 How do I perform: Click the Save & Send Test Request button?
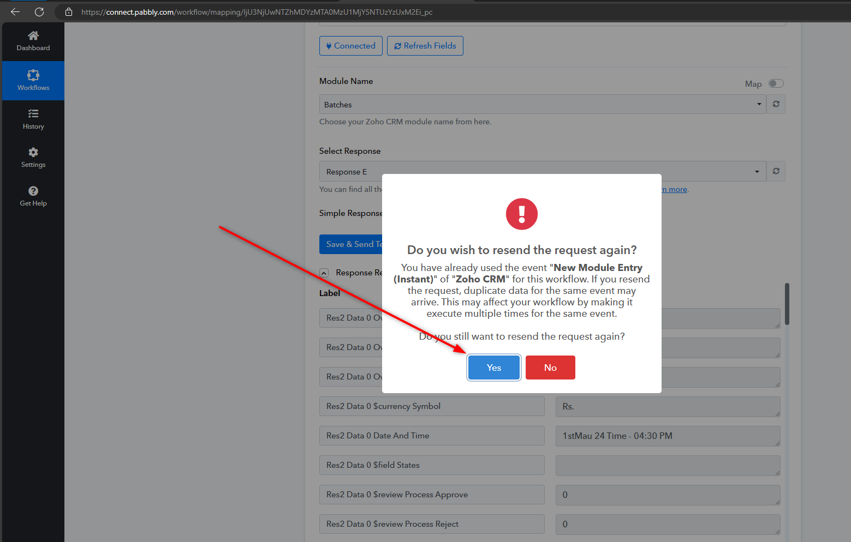click(351, 244)
